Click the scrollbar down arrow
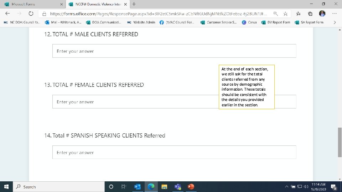The width and height of the screenshot is (342, 192). click(x=340, y=179)
